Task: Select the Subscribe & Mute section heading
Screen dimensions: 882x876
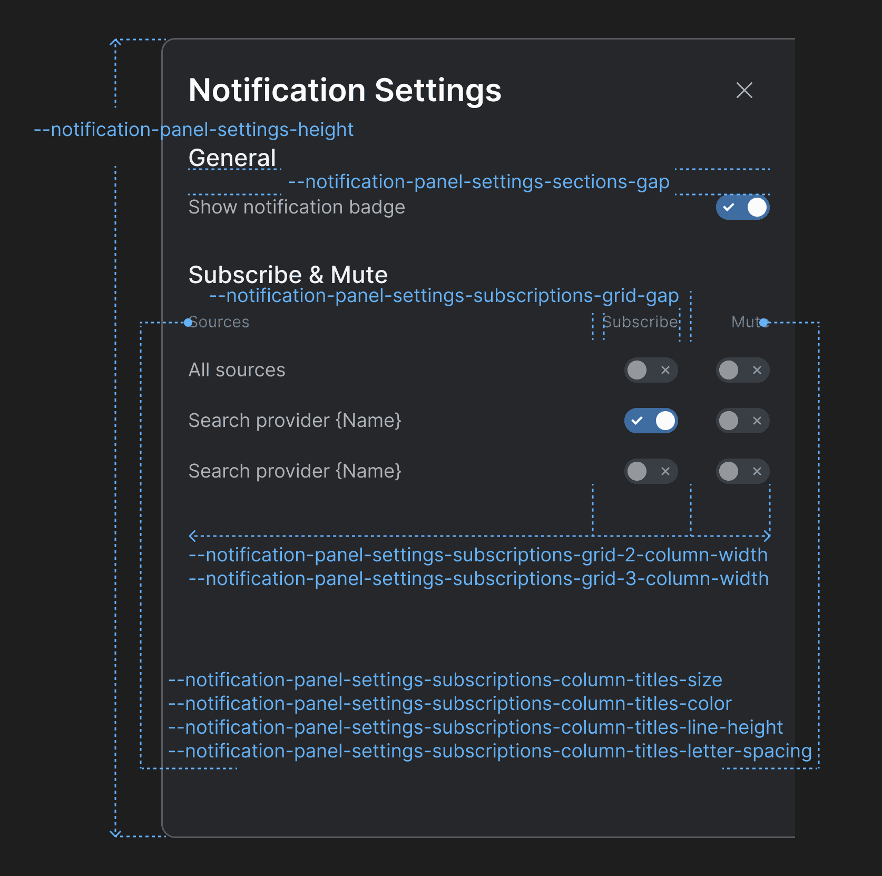Action: click(288, 275)
